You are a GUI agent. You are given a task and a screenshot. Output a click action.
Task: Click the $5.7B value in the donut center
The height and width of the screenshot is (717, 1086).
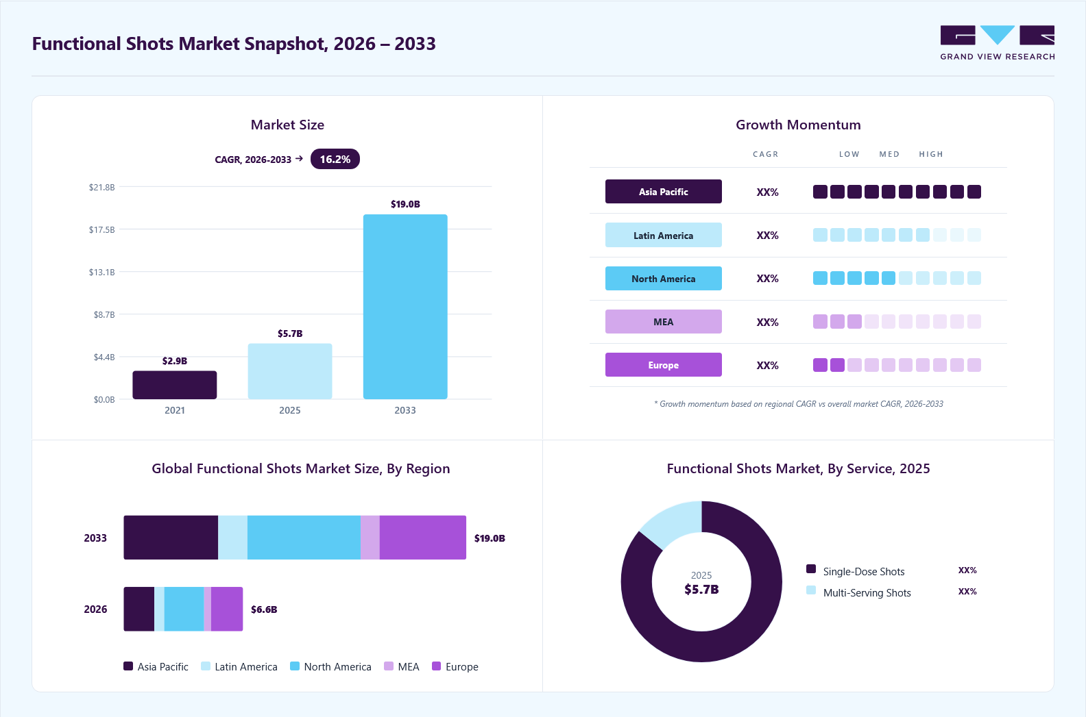click(x=701, y=590)
